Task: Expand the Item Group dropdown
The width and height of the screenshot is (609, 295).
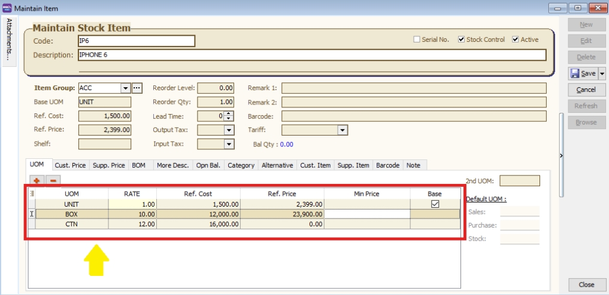Action: pyautogui.click(x=126, y=88)
